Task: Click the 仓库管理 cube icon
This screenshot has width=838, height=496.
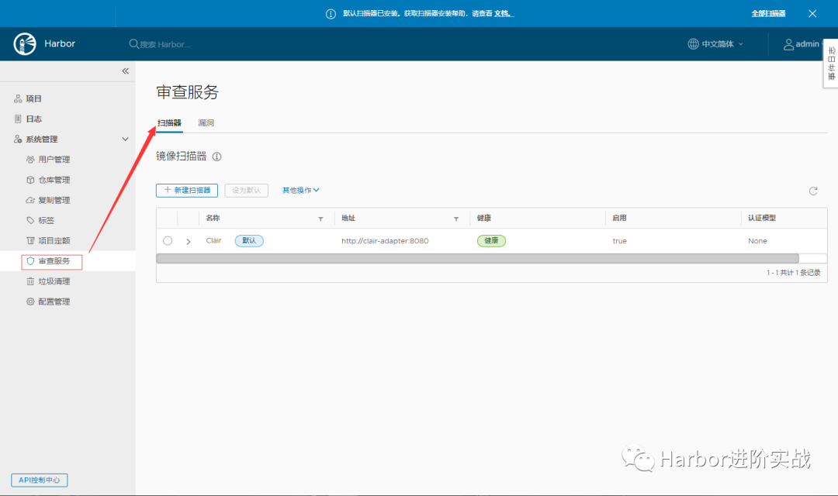Action: [30, 180]
